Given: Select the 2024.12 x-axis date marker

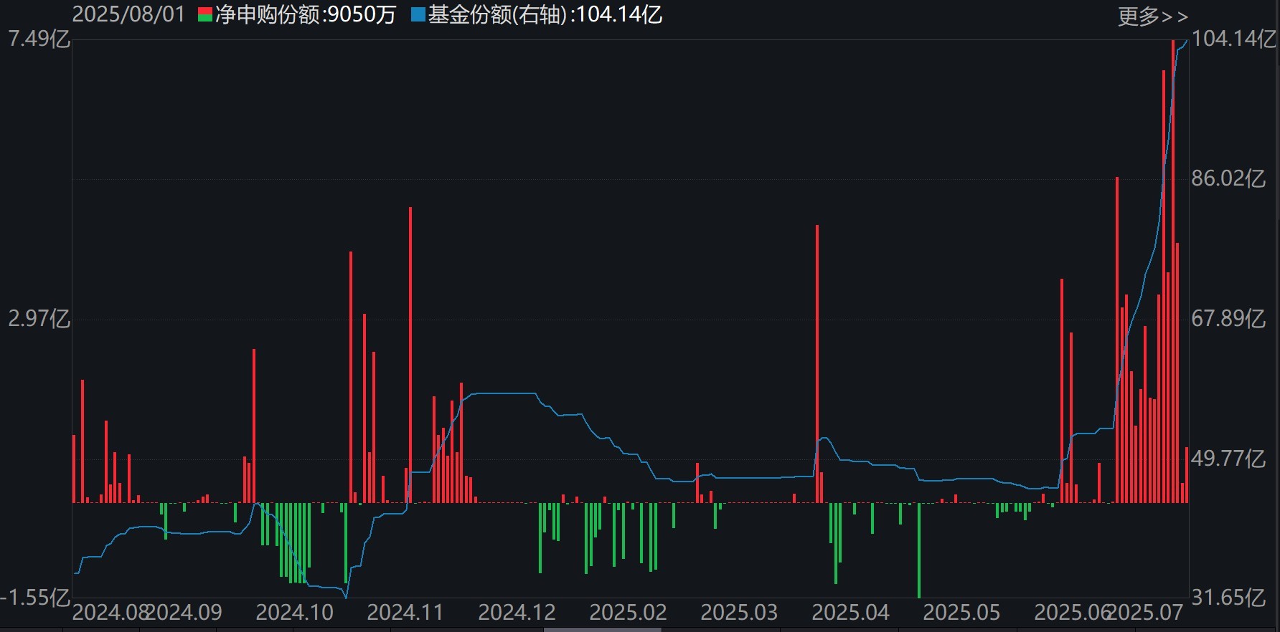Looking at the screenshot, I should click(517, 613).
